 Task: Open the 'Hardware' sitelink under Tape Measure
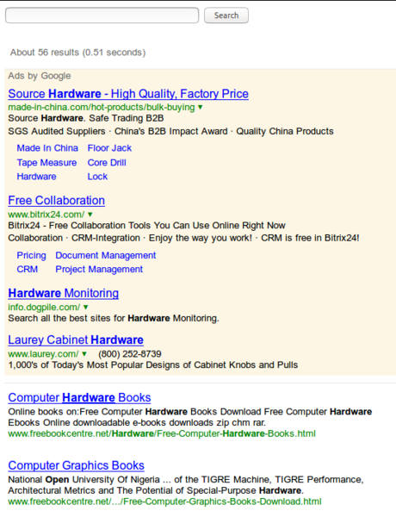pyautogui.click(x=36, y=177)
